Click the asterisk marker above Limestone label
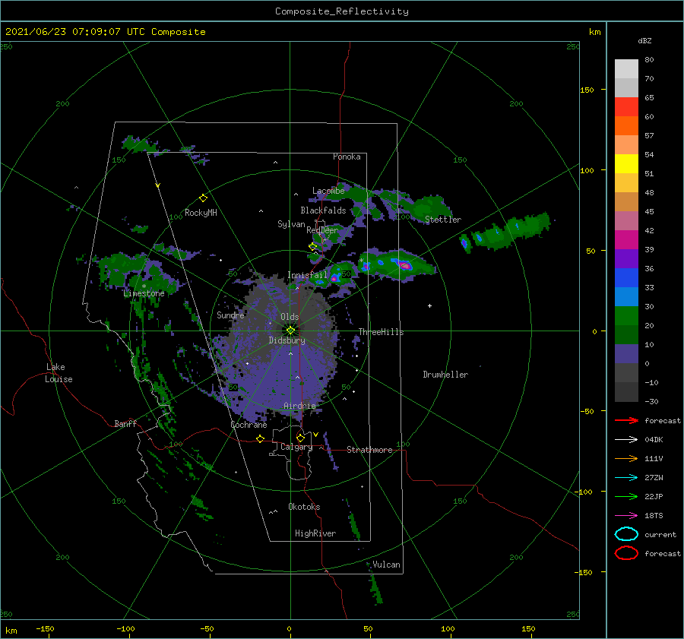This screenshot has width=684, height=639. [x=144, y=286]
